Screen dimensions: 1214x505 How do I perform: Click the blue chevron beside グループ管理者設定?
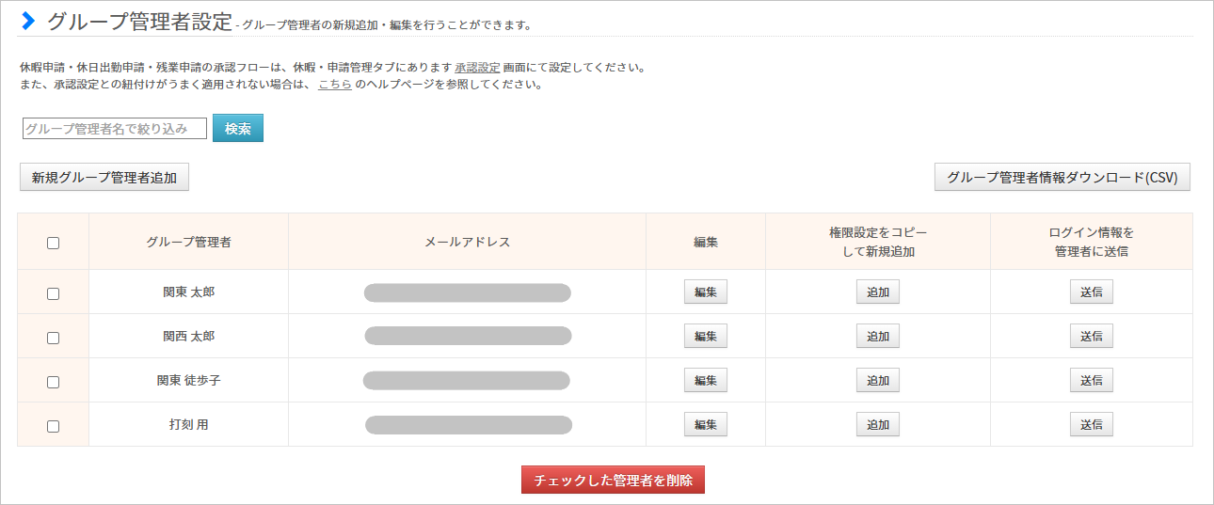(x=28, y=21)
